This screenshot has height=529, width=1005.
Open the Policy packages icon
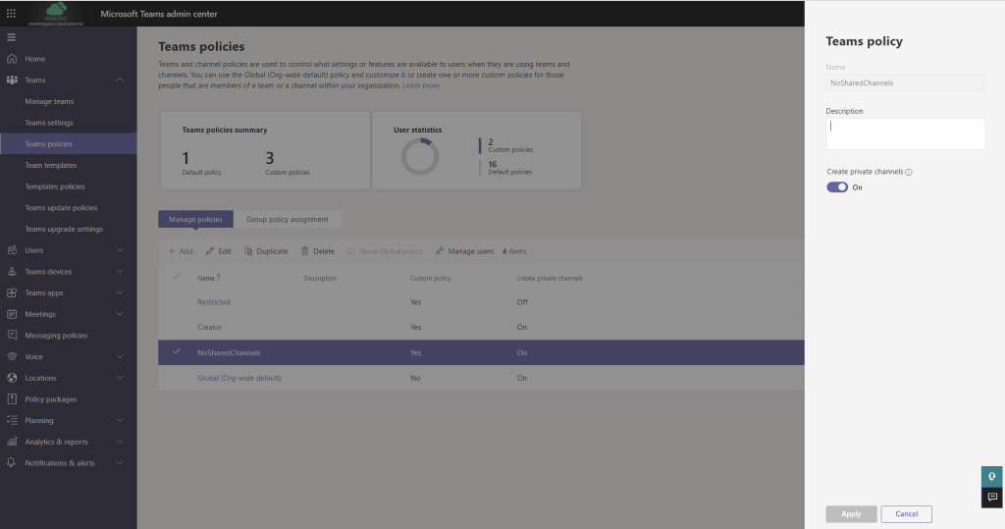[12, 399]
